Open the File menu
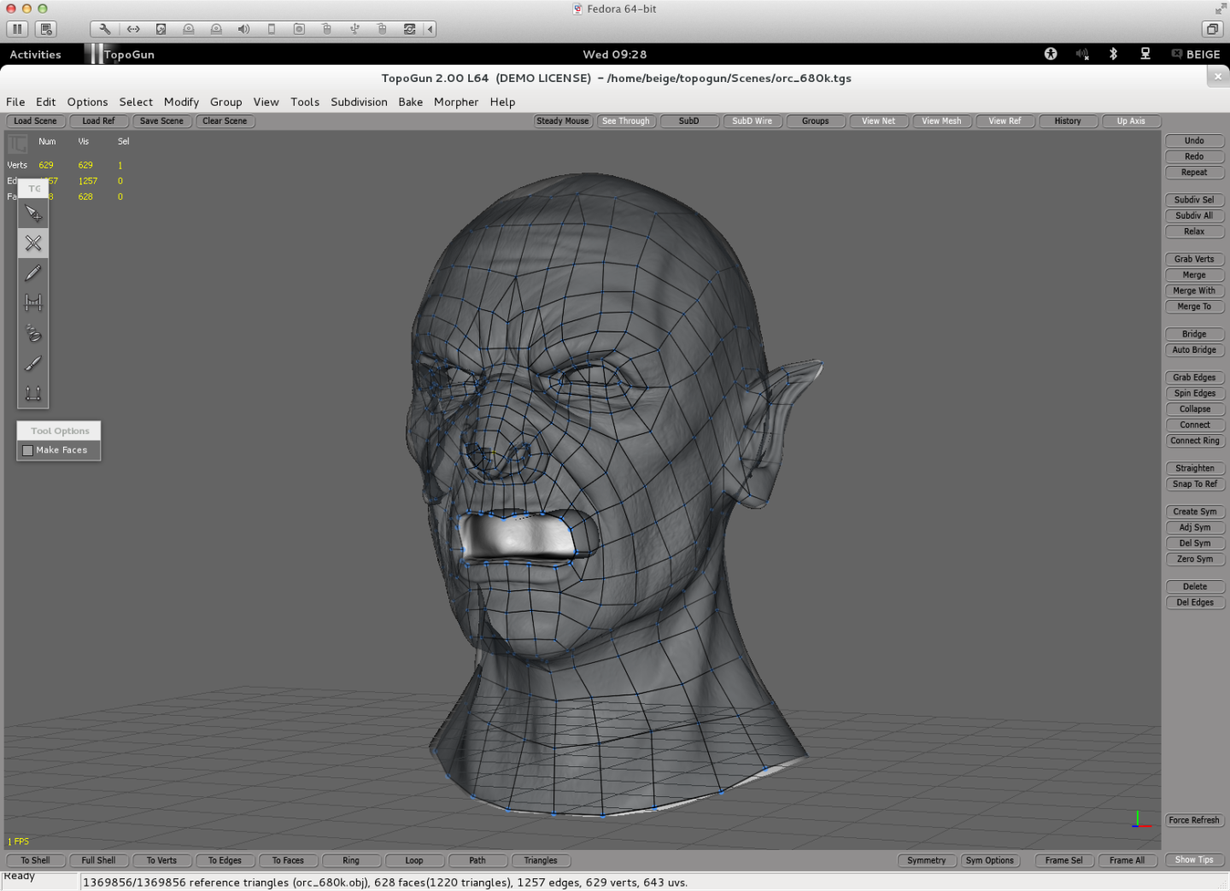Image resolution: width=1230 pixels, height=891 pixels. pyautogui.click(x=15, y=102)
